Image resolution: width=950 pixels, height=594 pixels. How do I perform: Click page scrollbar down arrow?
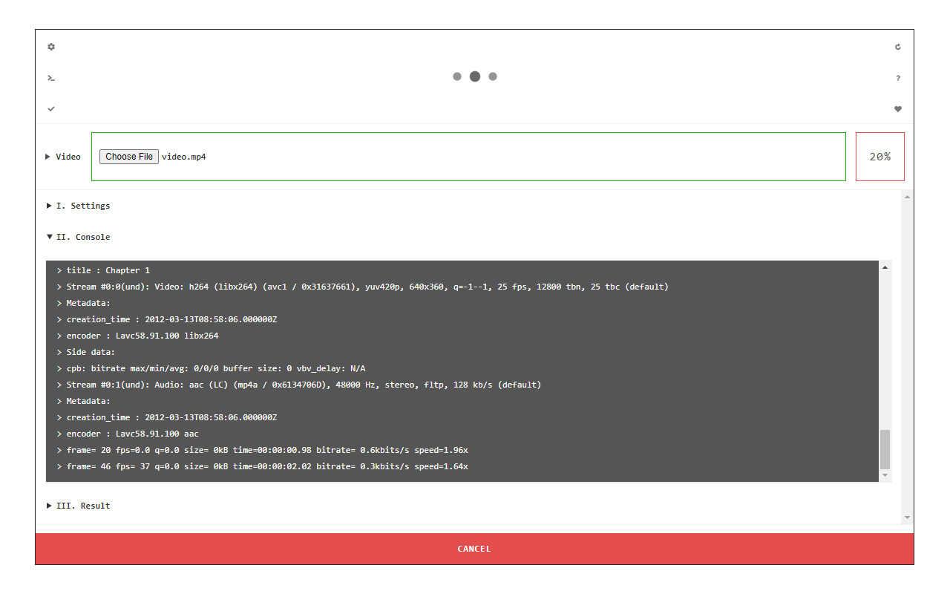point(907,518)
